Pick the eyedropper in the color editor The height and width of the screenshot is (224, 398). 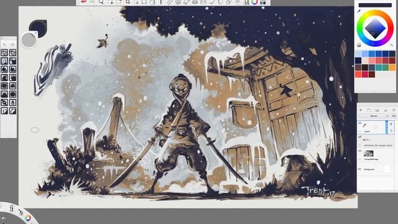pyautogui.click(x=359, y=11)
